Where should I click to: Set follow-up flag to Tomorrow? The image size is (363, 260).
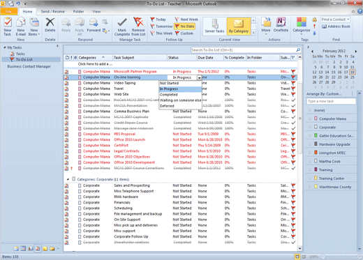click(161, 26)
